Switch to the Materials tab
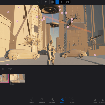 coord(42,101)
